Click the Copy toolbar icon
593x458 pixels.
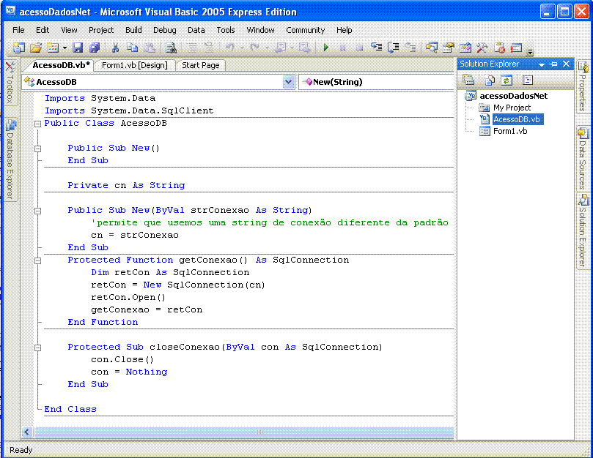(x=132, y=48)
